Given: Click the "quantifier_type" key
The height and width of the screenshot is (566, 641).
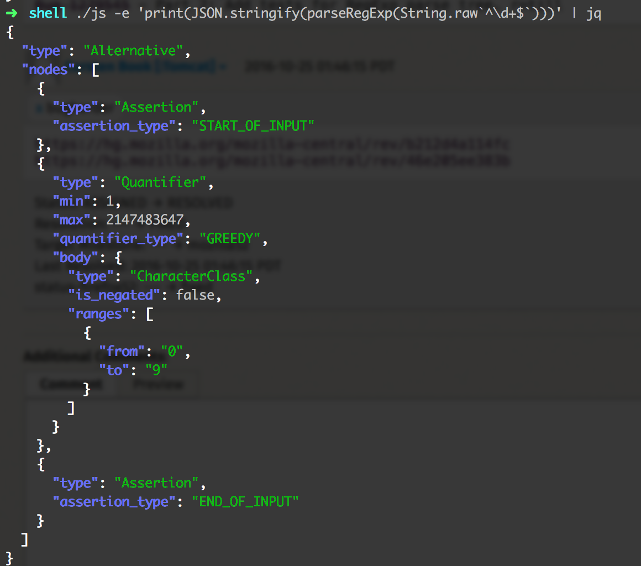Looking at the screenshot, I should tap(118, 239).
